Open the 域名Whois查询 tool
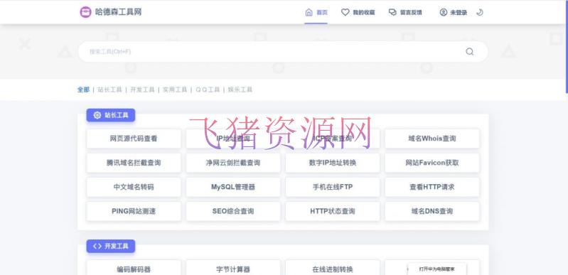Viewport: 568px width, 275px height. click(432, 139)
